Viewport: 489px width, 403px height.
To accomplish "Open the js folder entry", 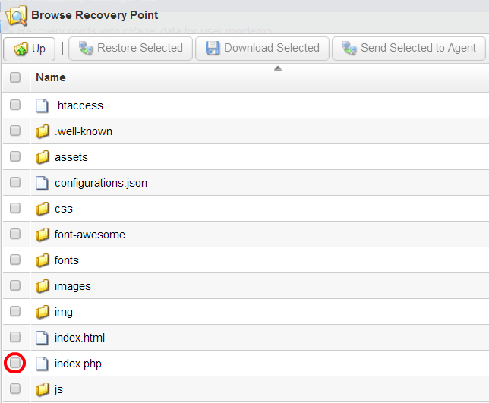I will (58, 389).
